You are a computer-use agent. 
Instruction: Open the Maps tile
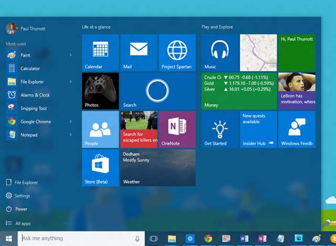tap(258, 52)
